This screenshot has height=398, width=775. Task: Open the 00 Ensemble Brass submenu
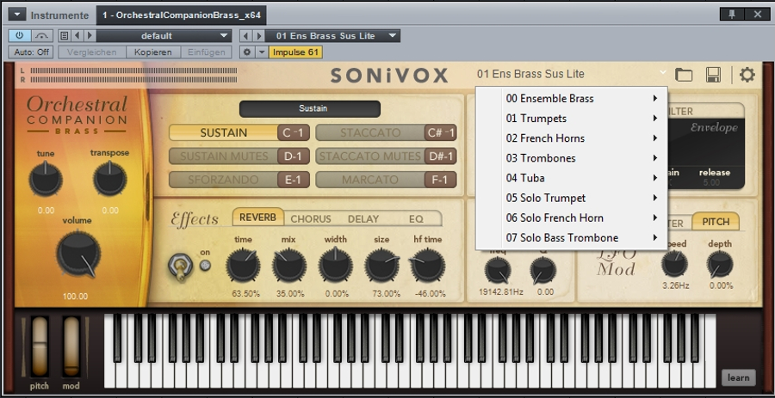pyautogui.click(x=572, y=98)
